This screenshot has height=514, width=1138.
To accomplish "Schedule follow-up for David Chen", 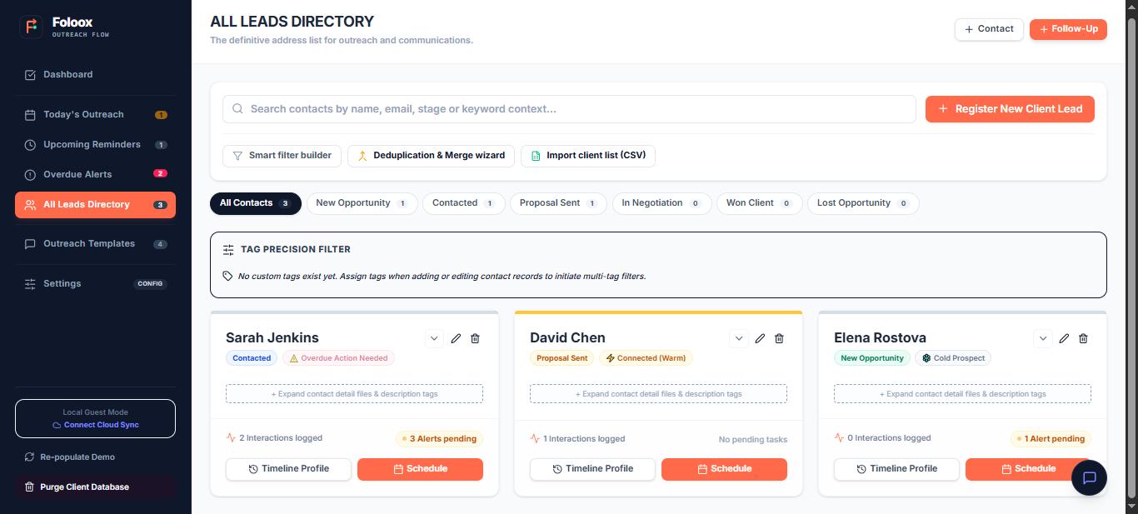I will [x=724, y=469].
